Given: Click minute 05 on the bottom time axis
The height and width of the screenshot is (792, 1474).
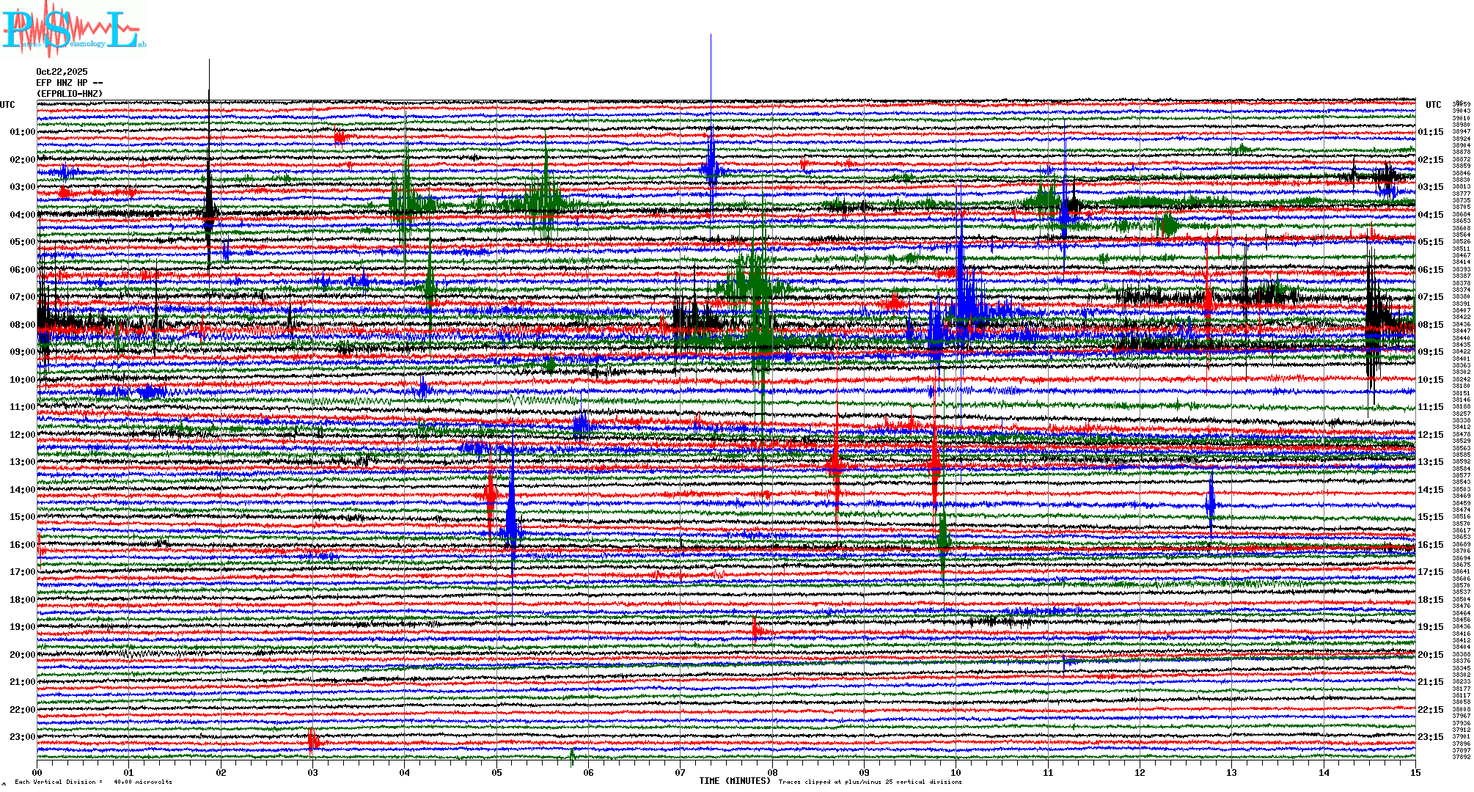Looking at the screenshot, I should click(497, 772).
